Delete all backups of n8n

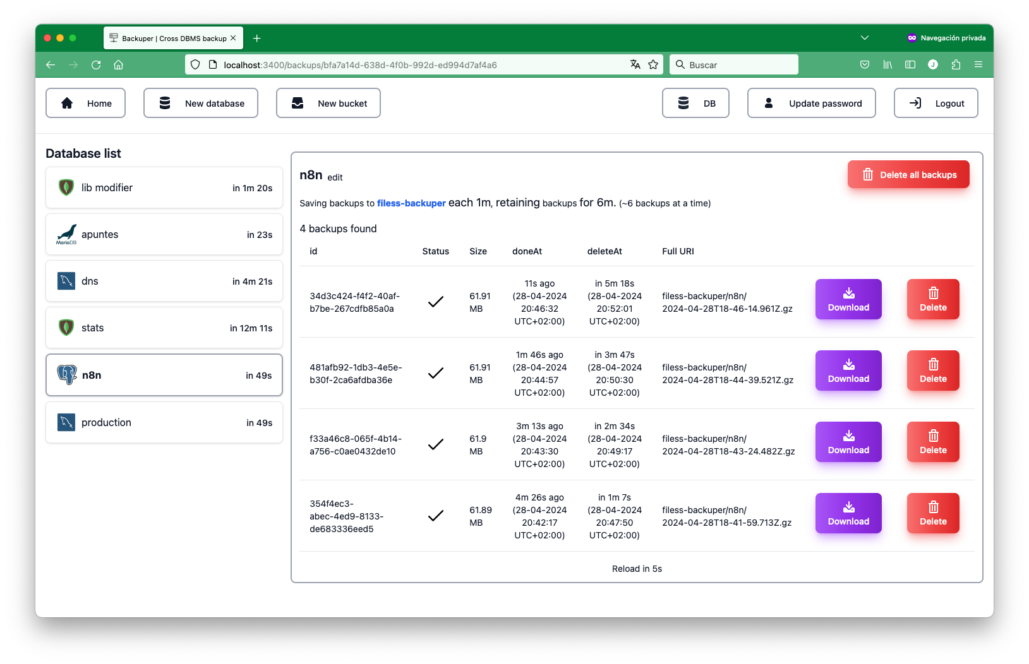point(908,175)
